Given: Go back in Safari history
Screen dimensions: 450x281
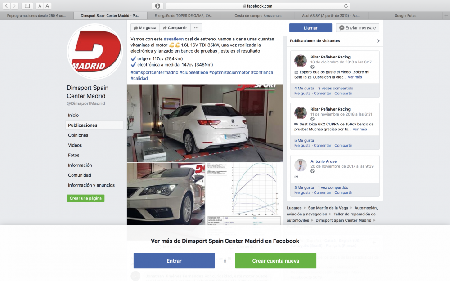Looking at the screenshot, I should (7, 6).
